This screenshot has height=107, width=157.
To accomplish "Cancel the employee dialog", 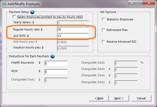I will coord(141,99).
